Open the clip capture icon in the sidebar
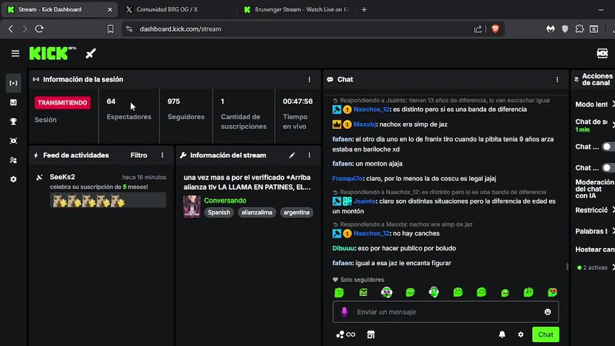The image size is (615, 346). coord(13,141)
